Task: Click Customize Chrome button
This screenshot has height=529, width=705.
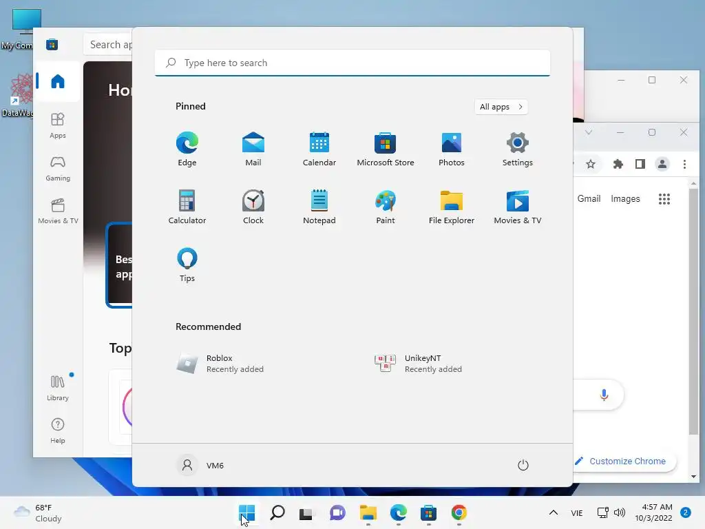Action: click(624, 461)
